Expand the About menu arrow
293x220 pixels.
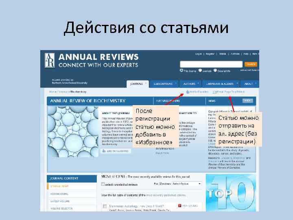256,83
